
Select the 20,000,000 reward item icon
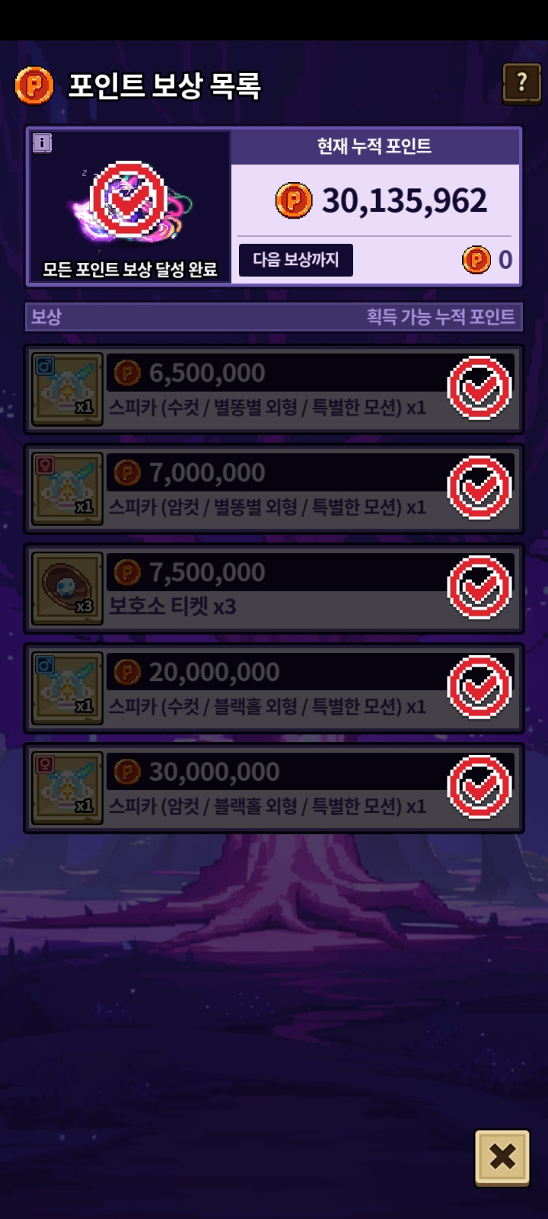67,688
